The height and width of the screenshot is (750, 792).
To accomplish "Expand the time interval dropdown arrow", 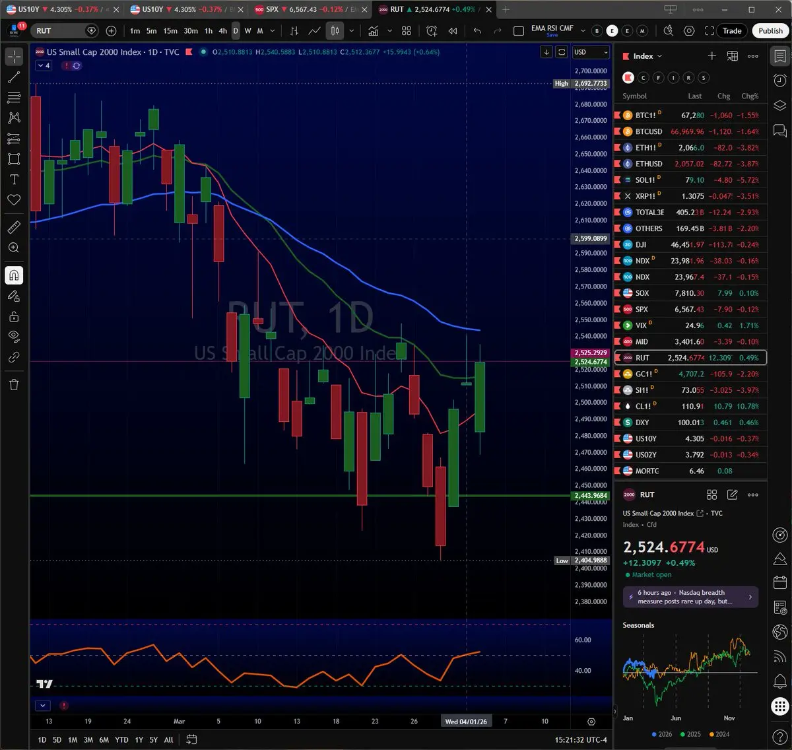I will click(273, 31).
